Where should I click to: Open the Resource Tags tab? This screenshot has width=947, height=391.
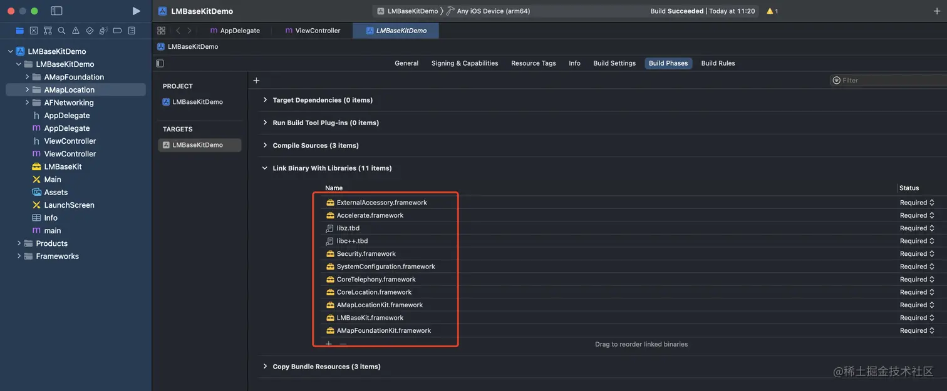[534, 63]
